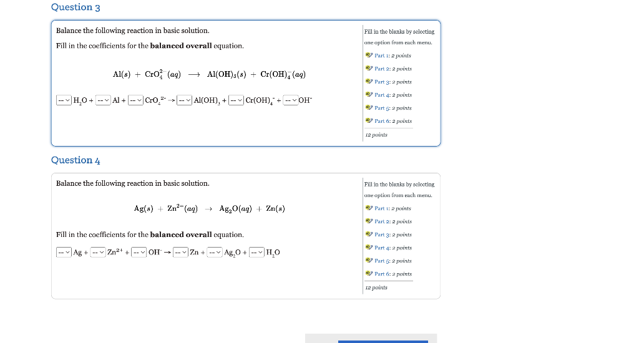Open Question 3 'Part 6: 2 points' link

[393, 120]
